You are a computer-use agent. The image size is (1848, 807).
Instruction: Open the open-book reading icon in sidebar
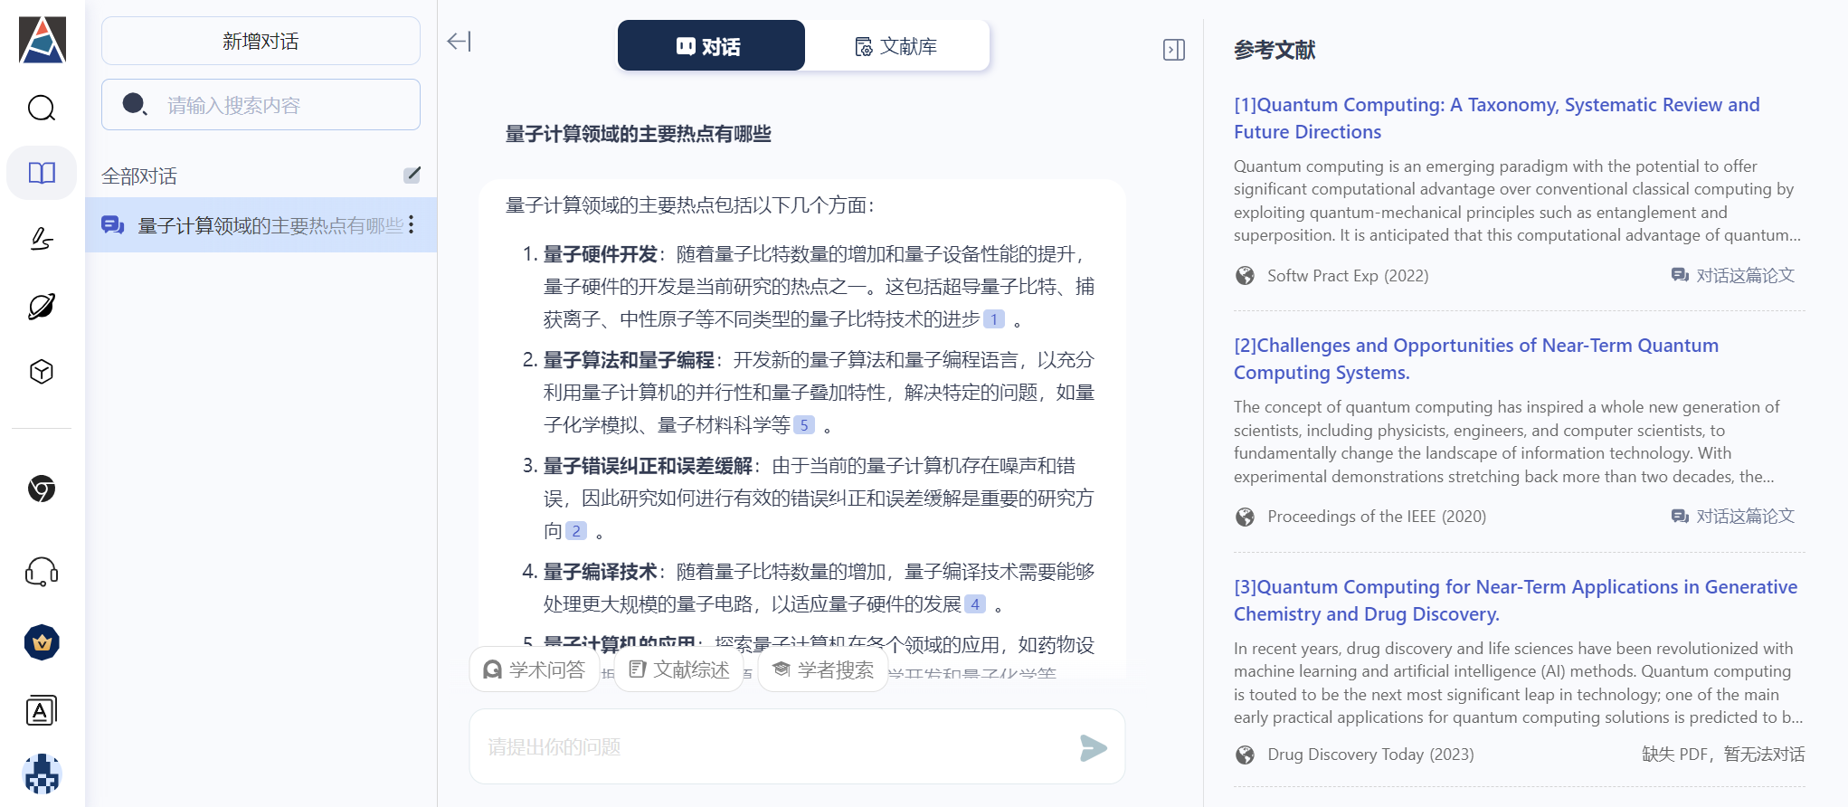point(42,173)
